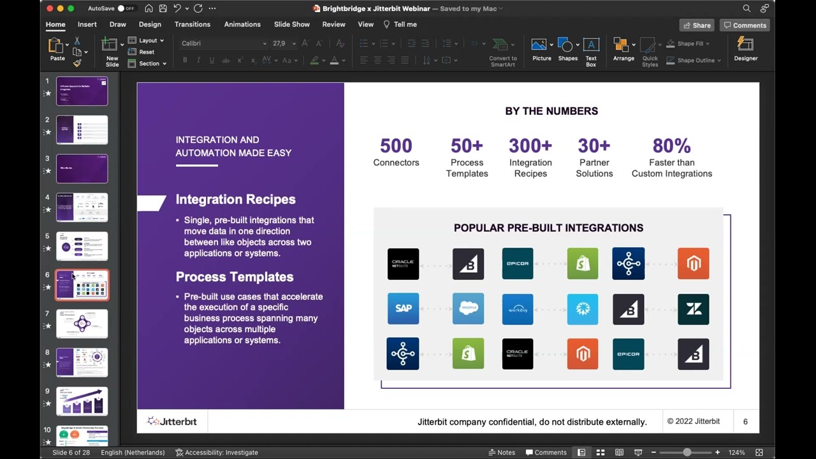
Task: Open the Insert tab
Action: 87,24
